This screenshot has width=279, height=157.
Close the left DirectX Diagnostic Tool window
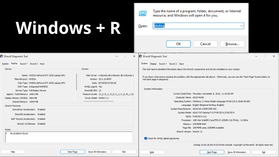coord(134,56)
